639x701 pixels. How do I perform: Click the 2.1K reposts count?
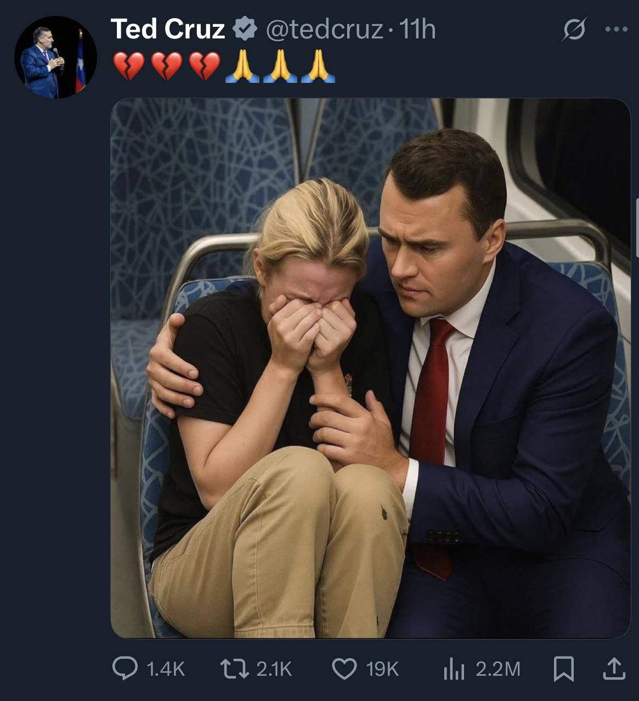tap(274, 669)
